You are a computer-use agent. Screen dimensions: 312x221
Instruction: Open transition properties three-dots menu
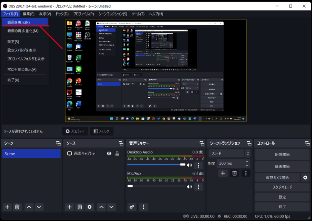coord(246,173)
